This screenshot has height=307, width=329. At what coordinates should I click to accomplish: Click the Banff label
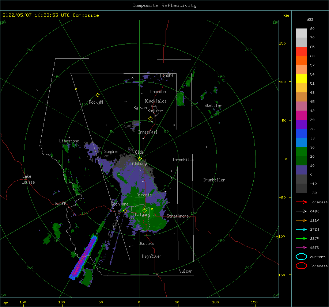pos(60,204)
